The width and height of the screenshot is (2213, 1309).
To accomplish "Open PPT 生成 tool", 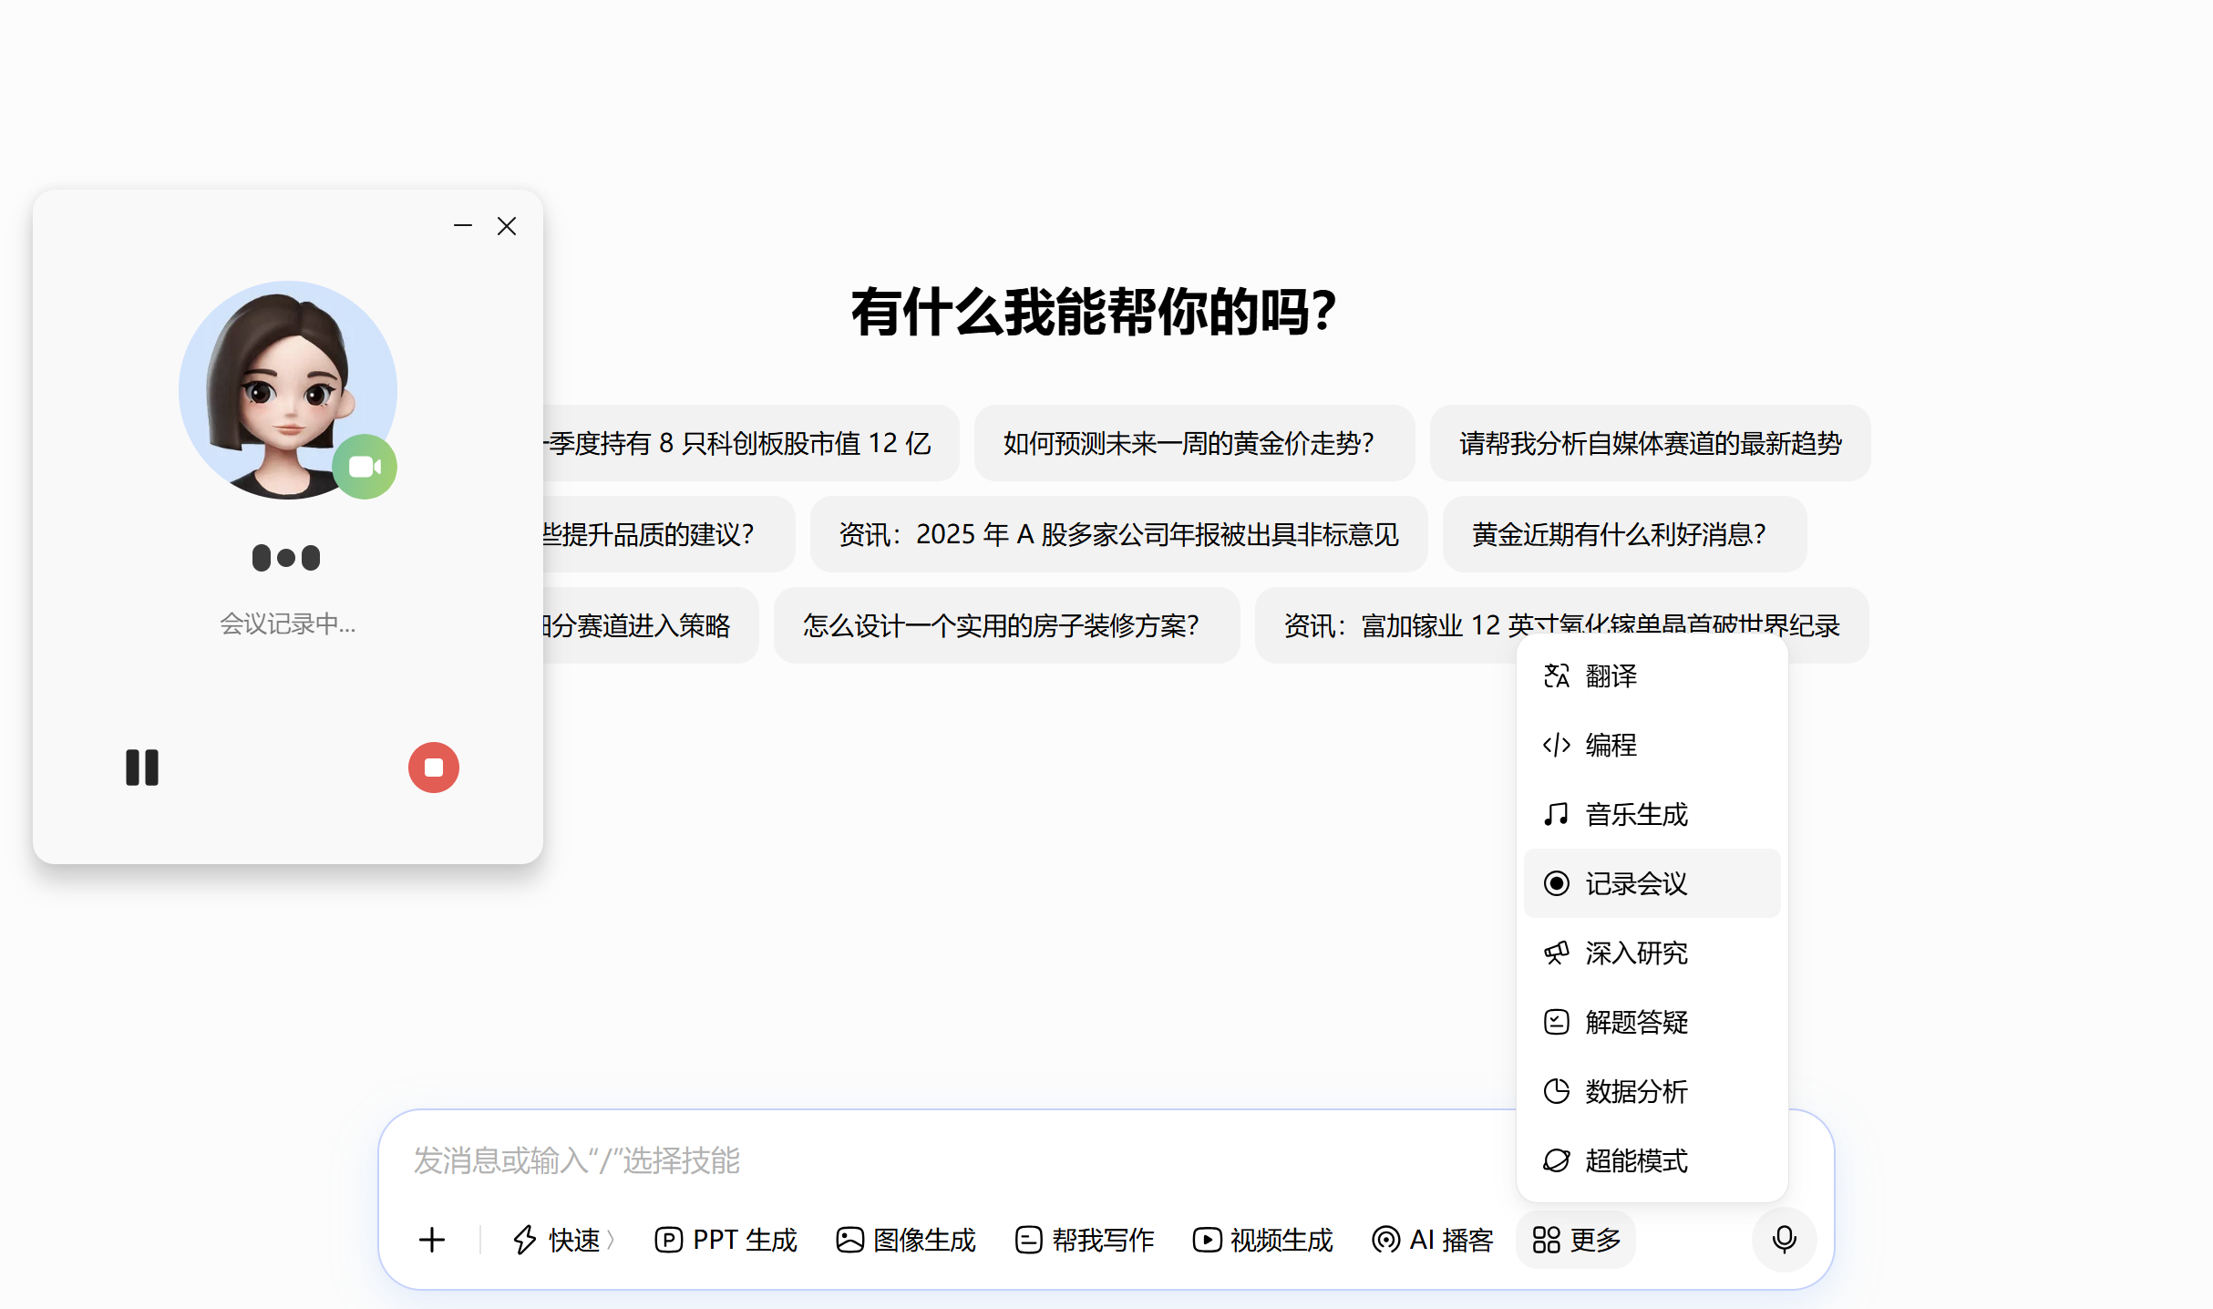I will tap(726, 1240).
